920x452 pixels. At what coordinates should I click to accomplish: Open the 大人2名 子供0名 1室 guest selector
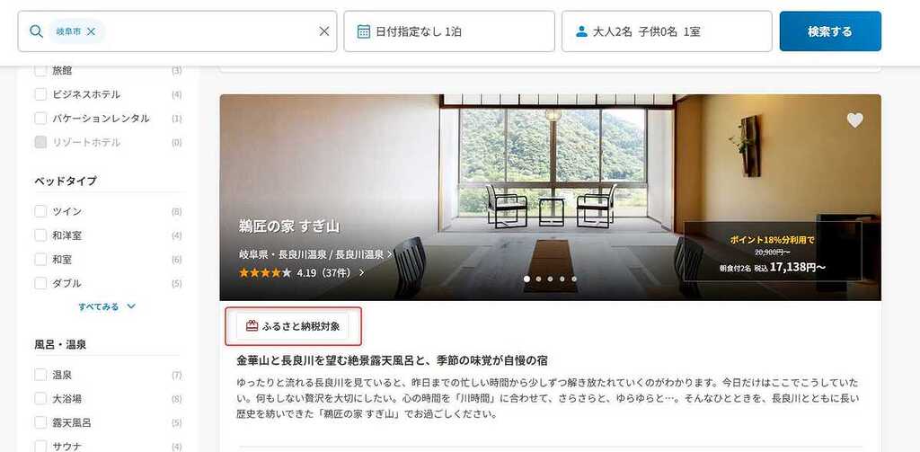(x=667, y=31)
